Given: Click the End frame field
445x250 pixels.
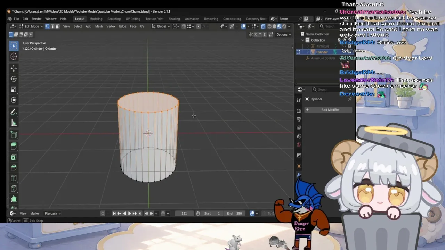Looking at the screenshot, I should 235,213.
